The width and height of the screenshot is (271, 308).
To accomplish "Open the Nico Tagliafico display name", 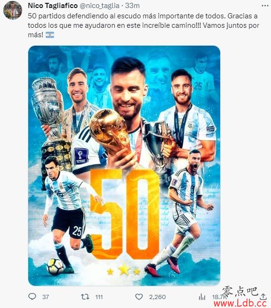I will (53, 6).
